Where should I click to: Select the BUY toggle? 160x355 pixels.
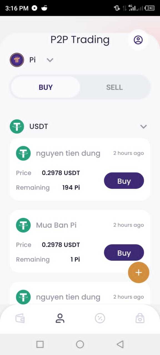point(46,87)
